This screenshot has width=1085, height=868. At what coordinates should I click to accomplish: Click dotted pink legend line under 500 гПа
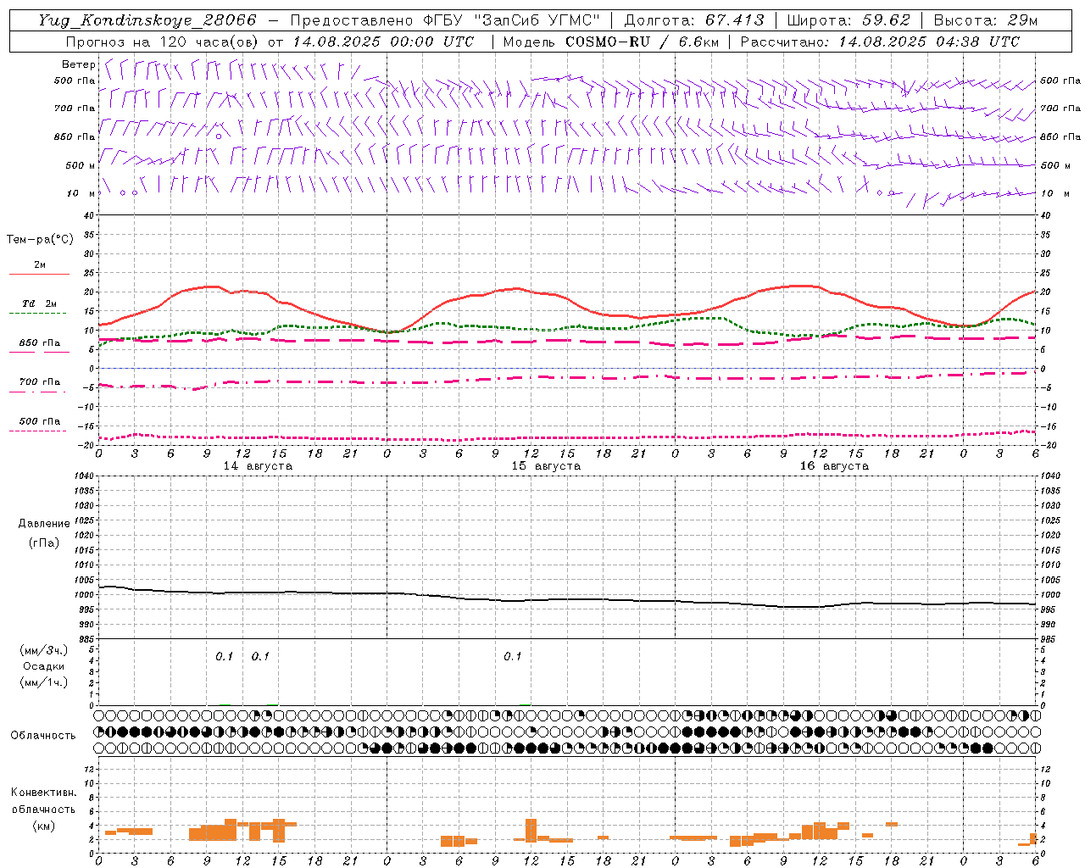tap(38, 431)
